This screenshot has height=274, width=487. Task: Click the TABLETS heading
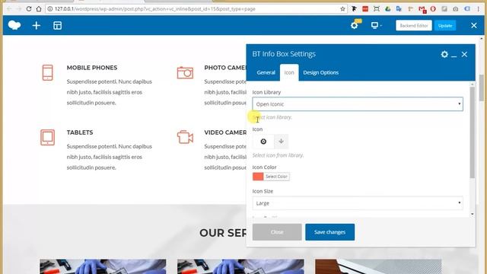pyautogui.click(x=80, y=132)
